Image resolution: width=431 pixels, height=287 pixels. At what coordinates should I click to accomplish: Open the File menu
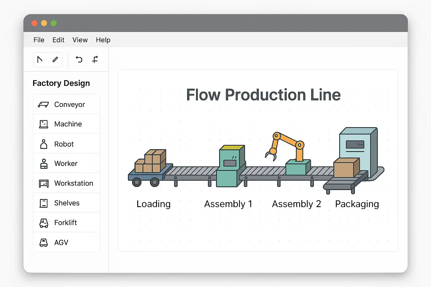39,40
